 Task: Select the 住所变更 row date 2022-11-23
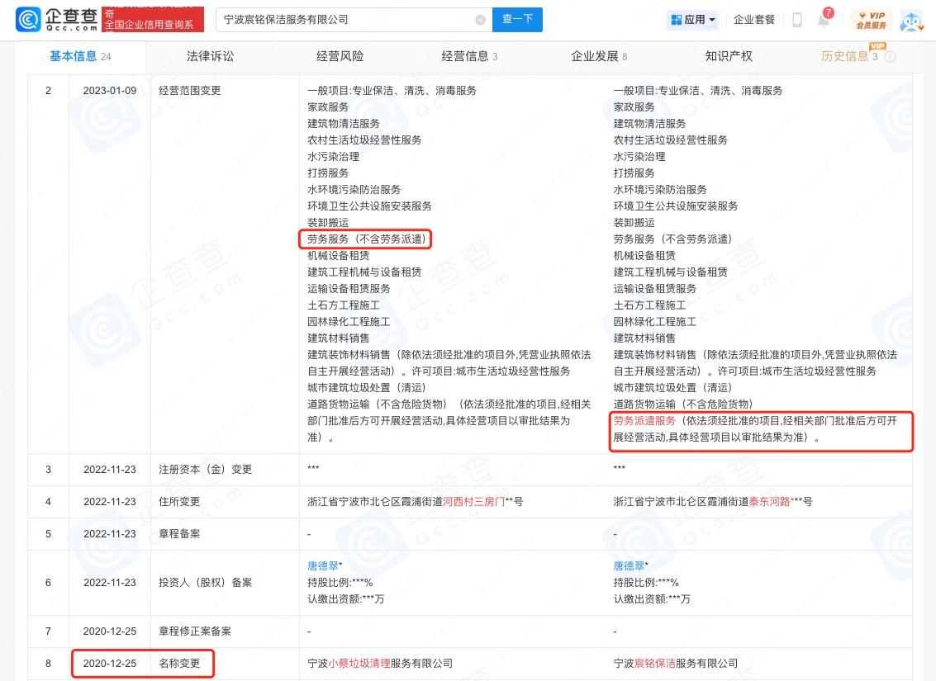tap(110, 502)
